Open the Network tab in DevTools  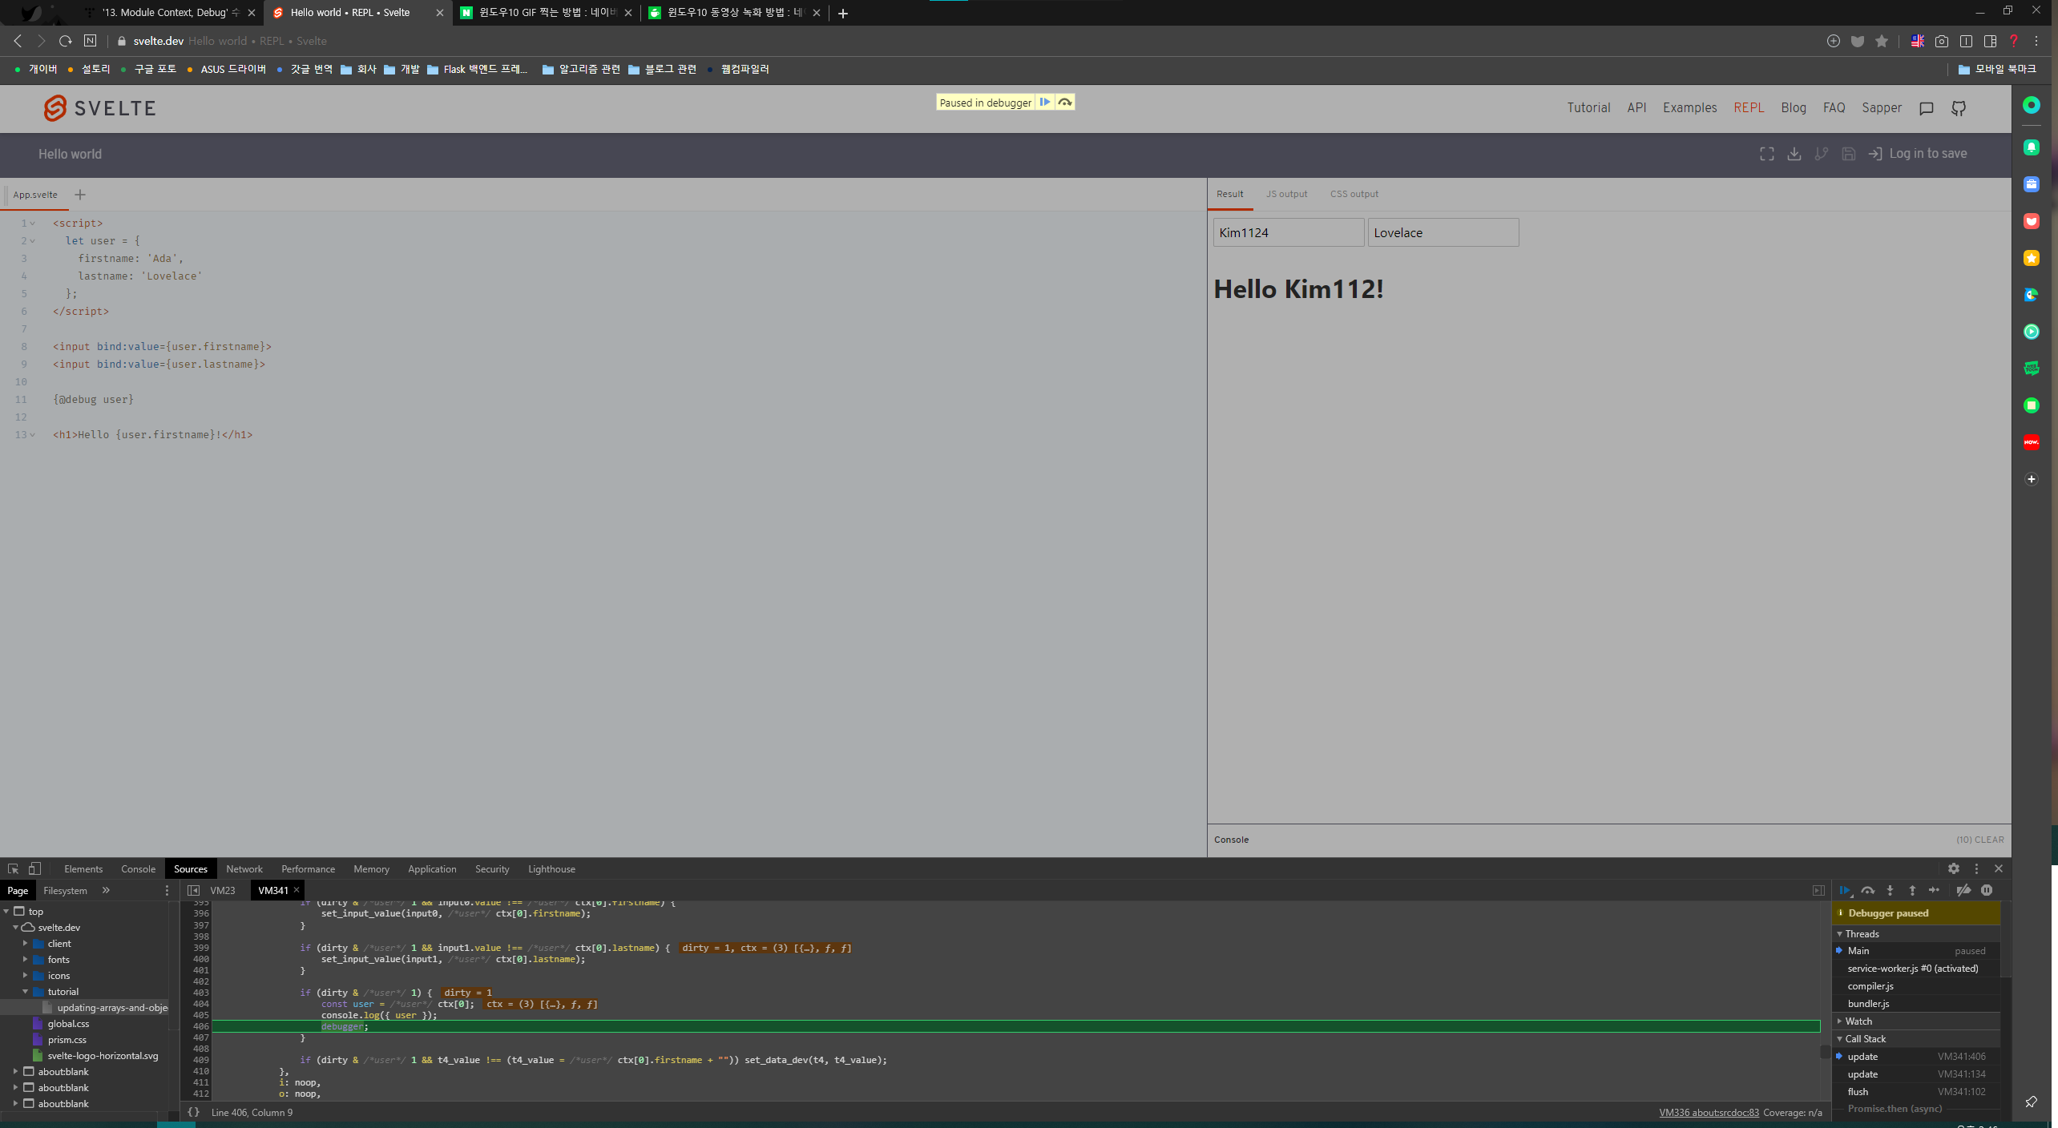click(x=244, y=869)
